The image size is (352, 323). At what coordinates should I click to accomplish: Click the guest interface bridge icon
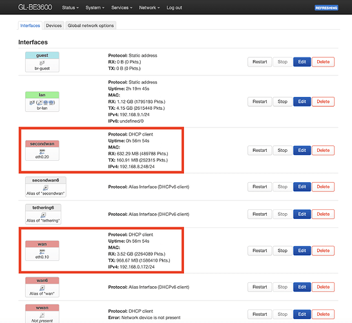42,63
